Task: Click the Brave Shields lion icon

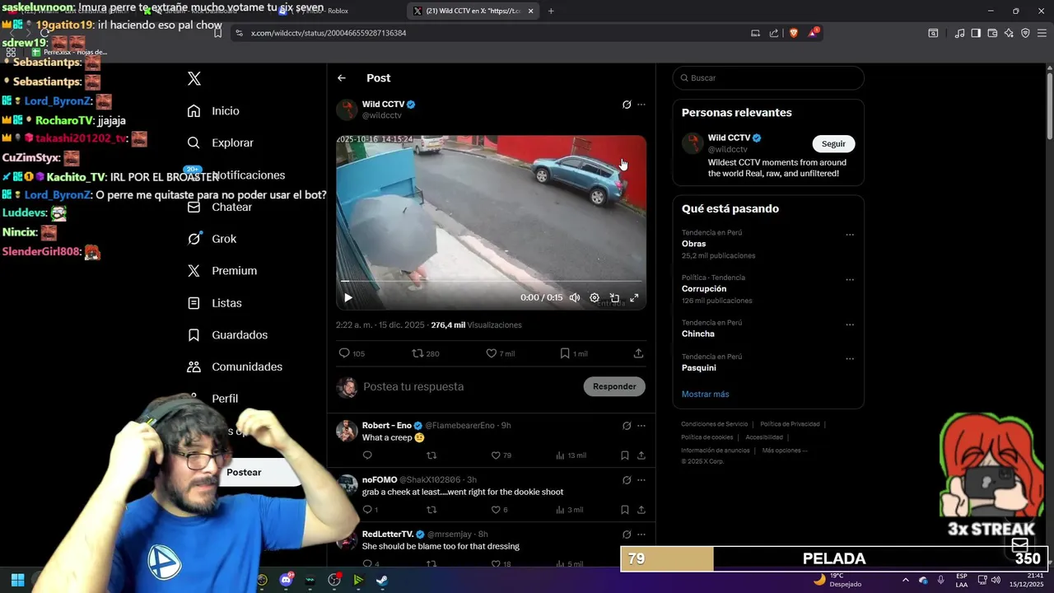Action: (794, 33)
